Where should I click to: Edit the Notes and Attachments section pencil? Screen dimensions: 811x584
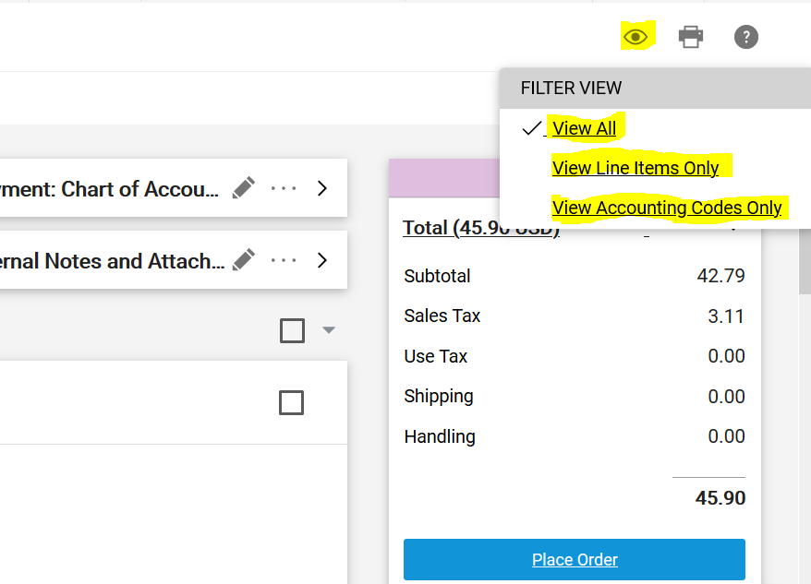click(x=243, y=260)
